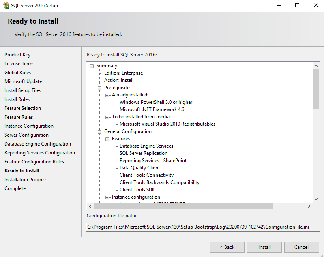The height and width of the screenshot is (257, 324).
Task: Collapse the Already installed node
Action: [107, 95]
